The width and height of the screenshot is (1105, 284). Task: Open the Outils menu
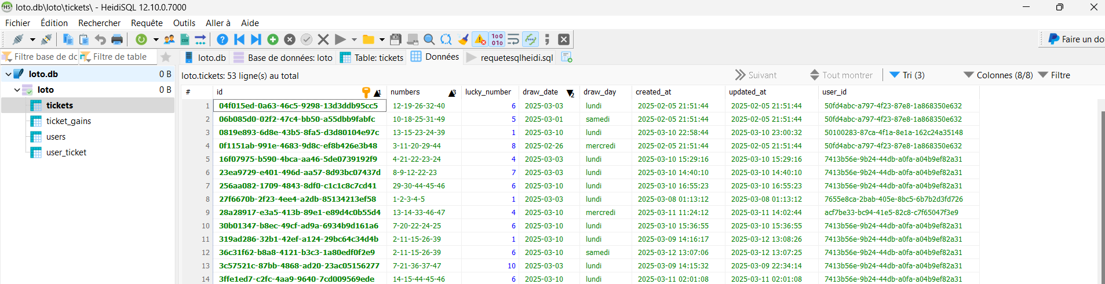(x=184, y=23)
